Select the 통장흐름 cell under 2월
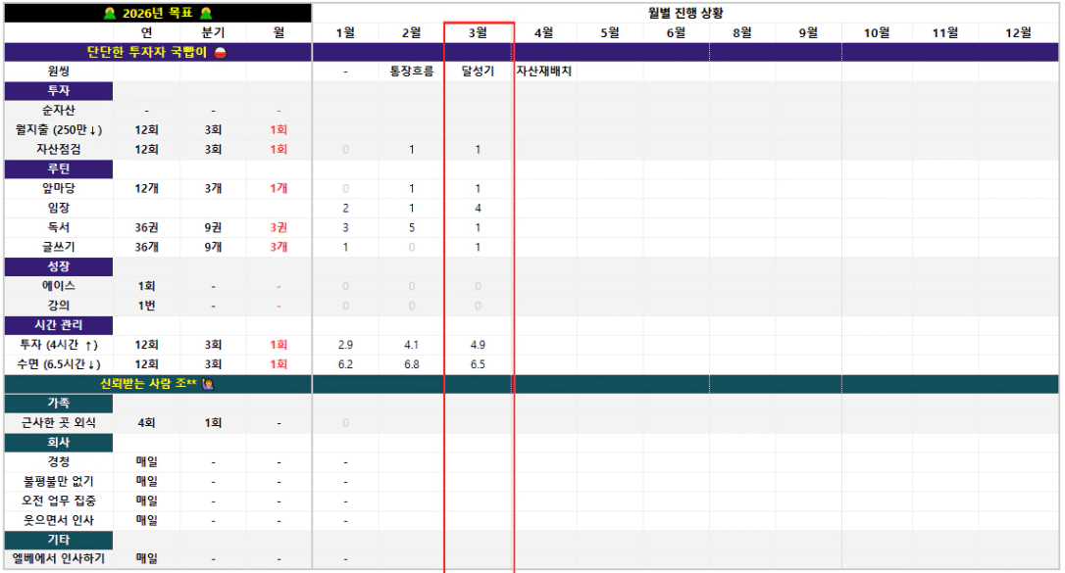Image resolution: width=1065 pixels, height=573 pixels. [x=412, y=72]
